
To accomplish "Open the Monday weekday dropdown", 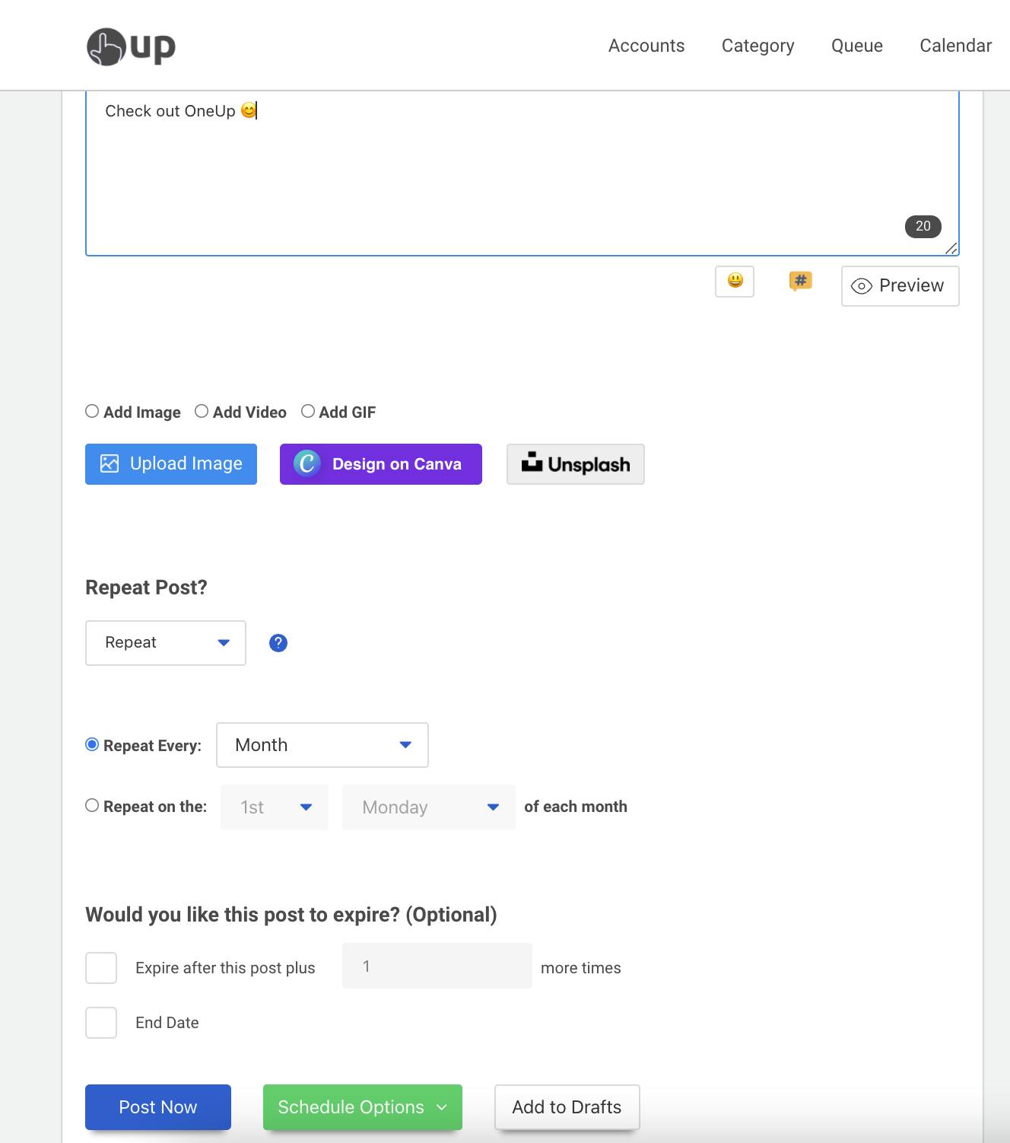I will (427, 807).
